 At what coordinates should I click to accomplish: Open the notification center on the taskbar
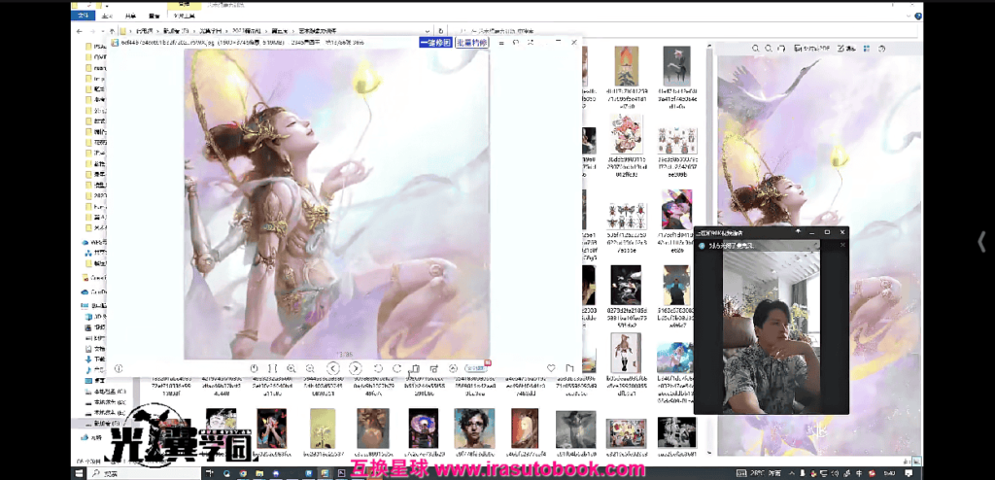pos(909,473)
